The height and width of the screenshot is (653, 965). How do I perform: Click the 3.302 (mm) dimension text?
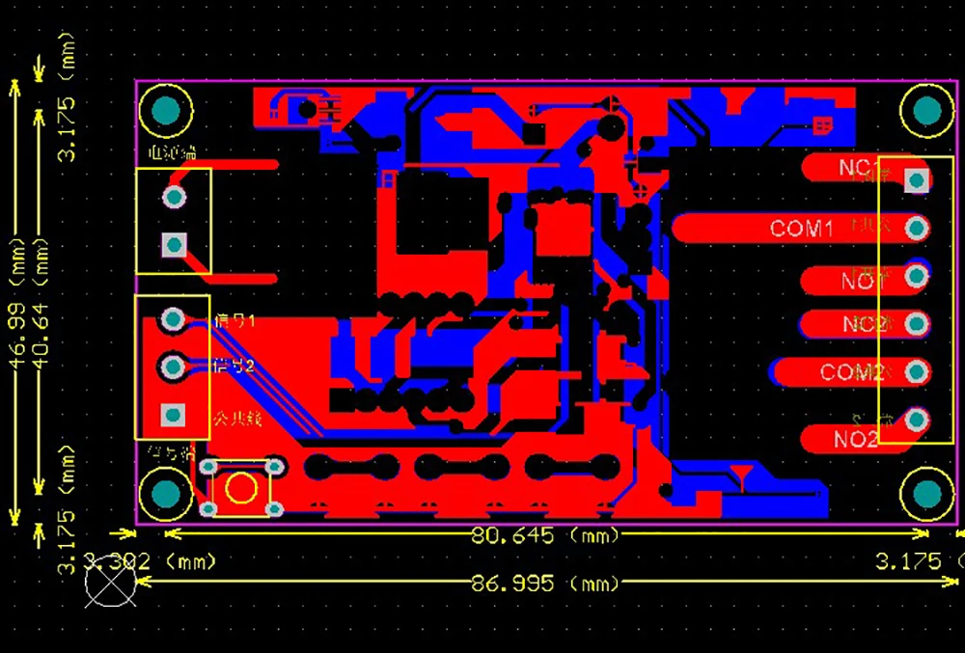click(150, 561)
